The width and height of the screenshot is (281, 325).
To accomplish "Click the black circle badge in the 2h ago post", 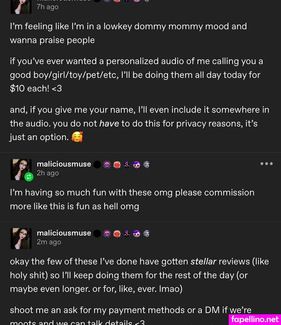I will point(97,165).
